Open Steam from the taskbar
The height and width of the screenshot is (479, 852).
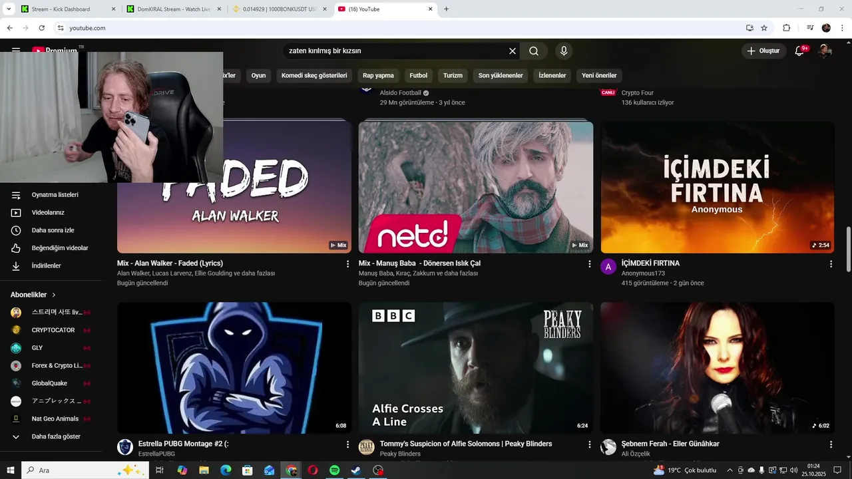357,470
